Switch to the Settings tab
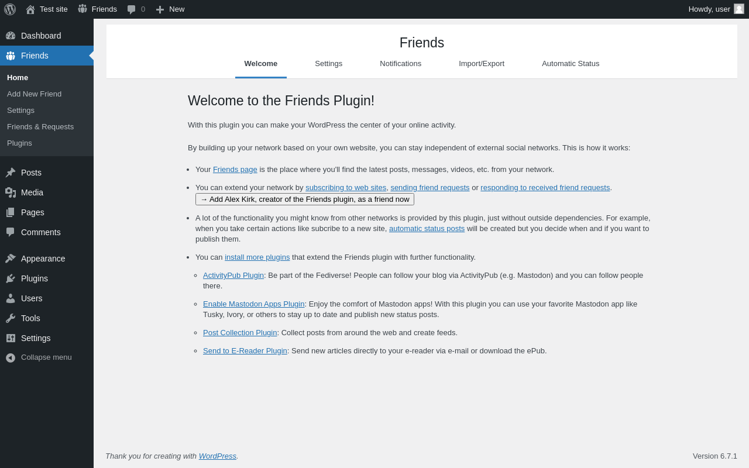This screenshot has width=749, height=468. [329, 64]
